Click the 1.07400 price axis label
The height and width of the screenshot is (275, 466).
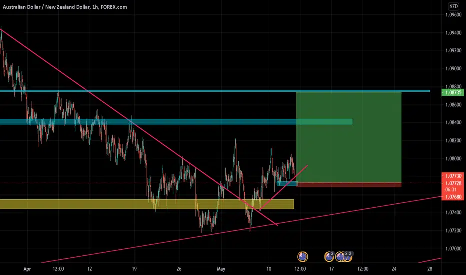[x=453, y=212]
